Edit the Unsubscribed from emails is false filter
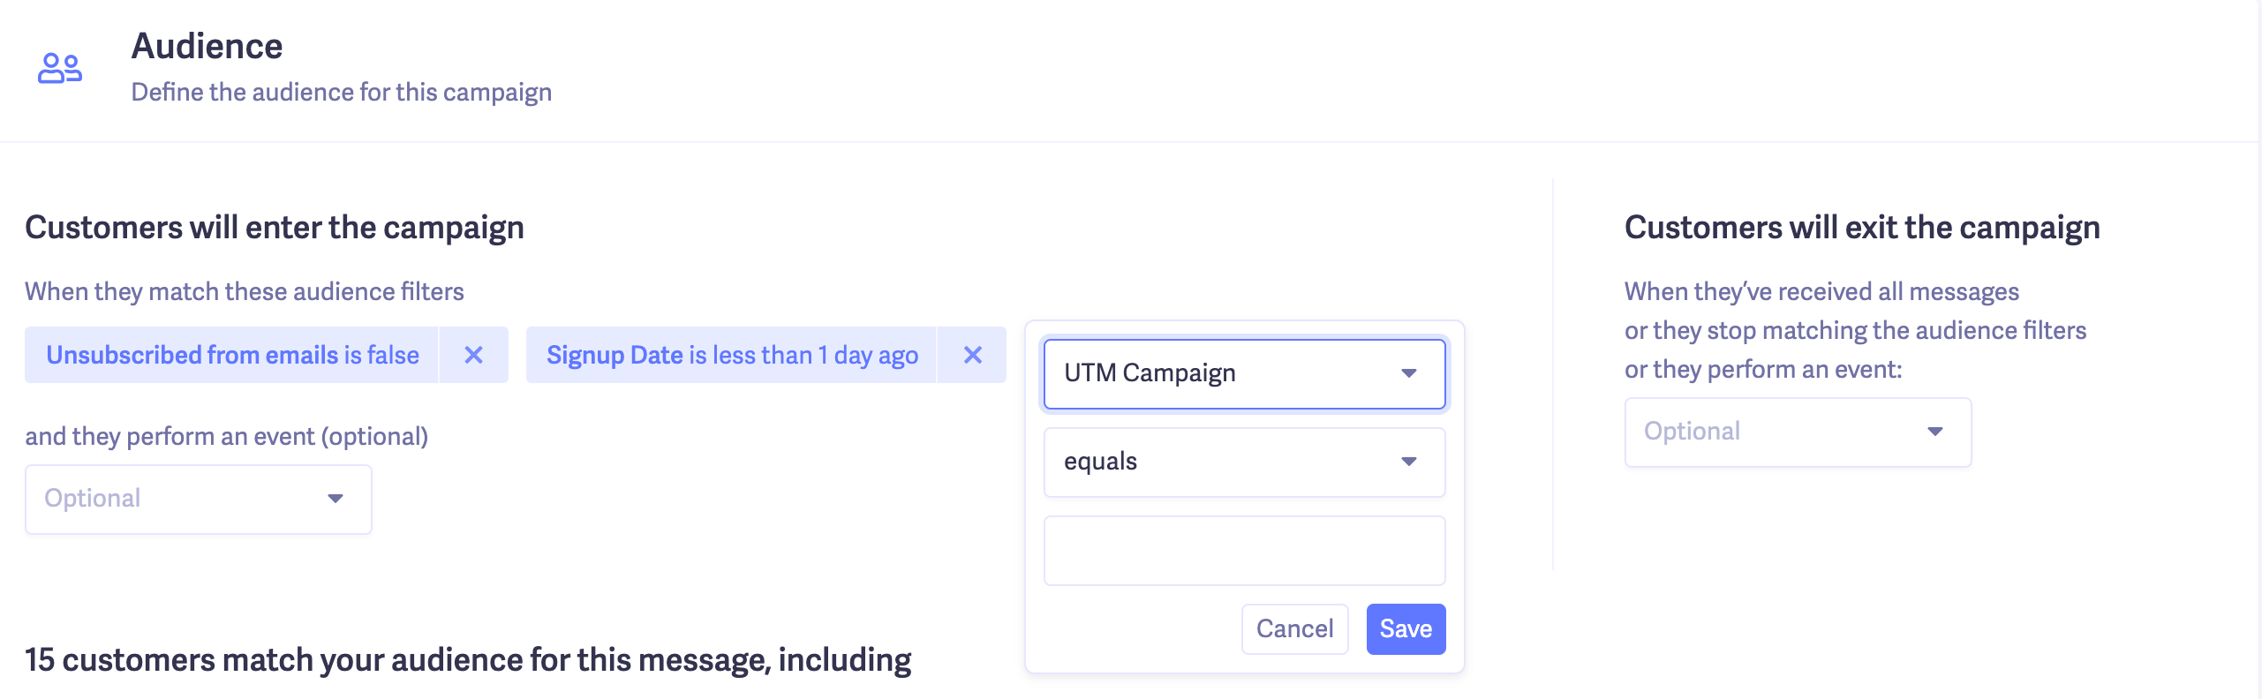The image size is (2262, 699). 232,355
